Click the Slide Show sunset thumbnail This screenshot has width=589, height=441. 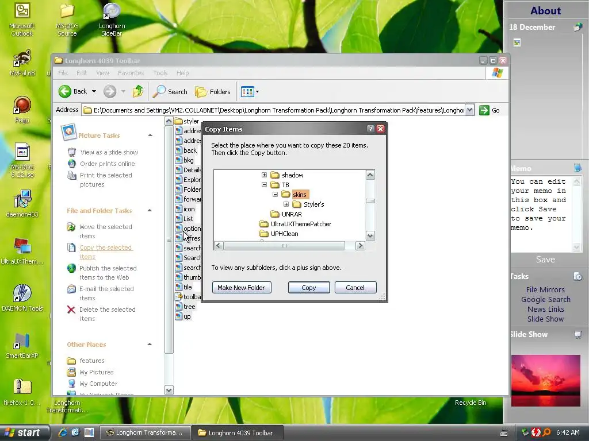point(545,381)
